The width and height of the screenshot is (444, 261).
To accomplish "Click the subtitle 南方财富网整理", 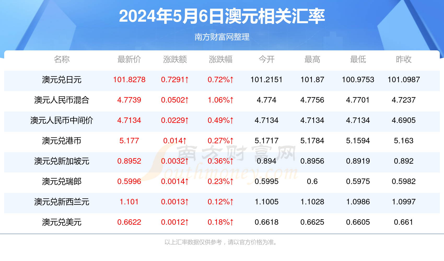I will (x=222, y=37).
